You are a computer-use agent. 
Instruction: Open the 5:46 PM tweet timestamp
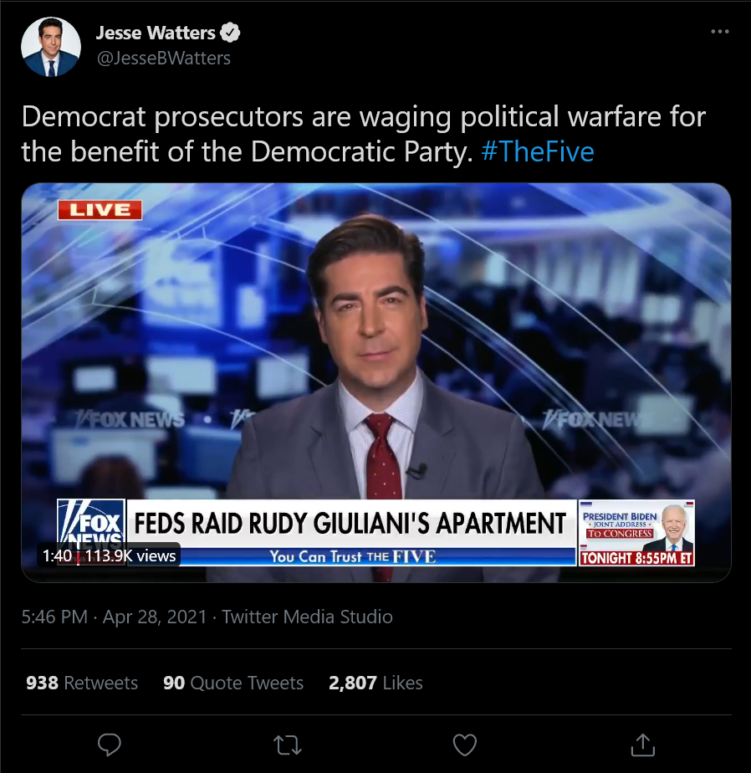[x=54, y=617]
